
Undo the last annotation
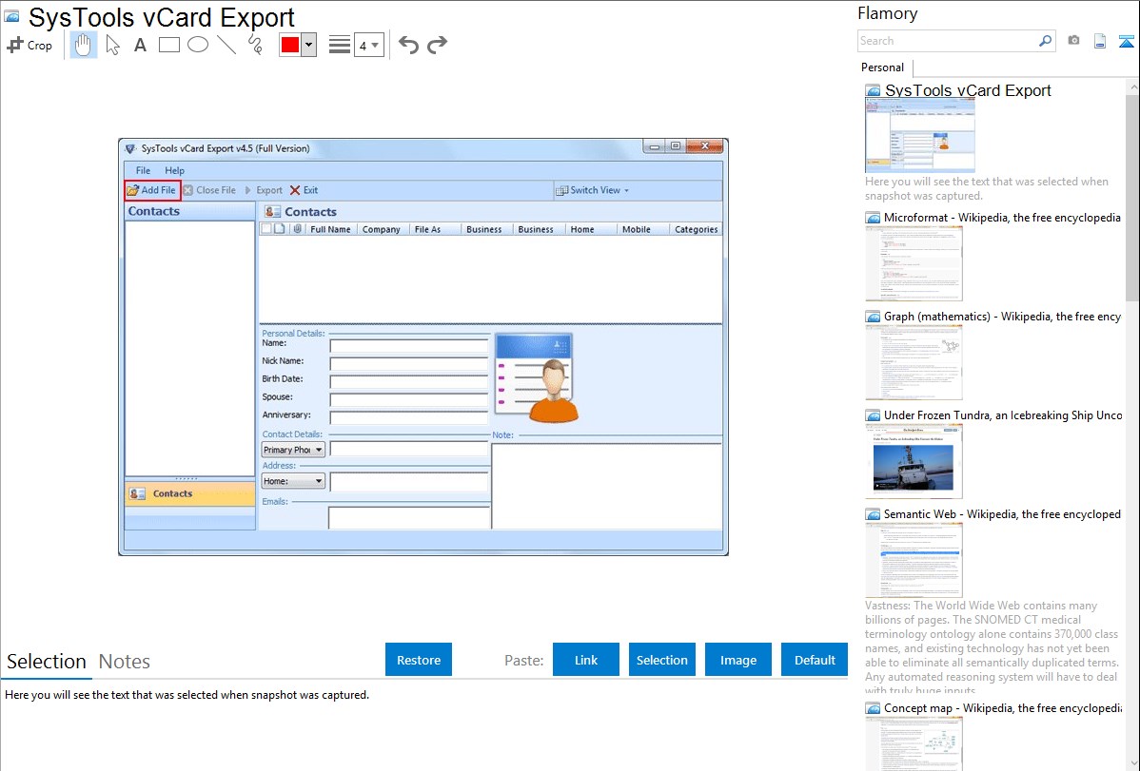(408, 45)
